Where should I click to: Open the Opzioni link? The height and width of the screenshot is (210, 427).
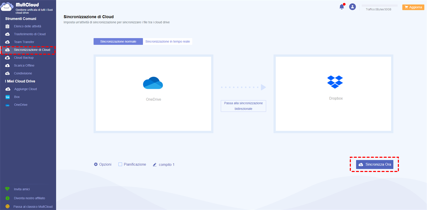click(105, 165)
